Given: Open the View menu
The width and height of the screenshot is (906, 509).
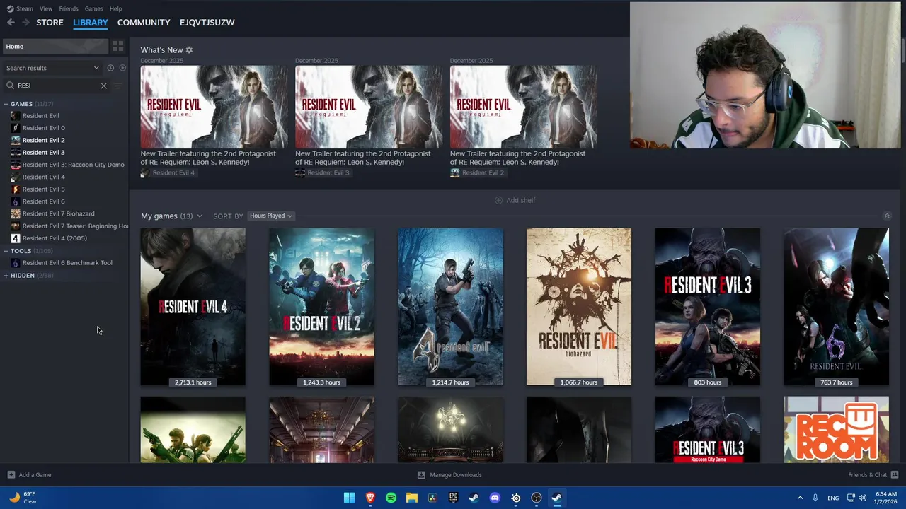Looking at the screenshot, I should (46, 8).
